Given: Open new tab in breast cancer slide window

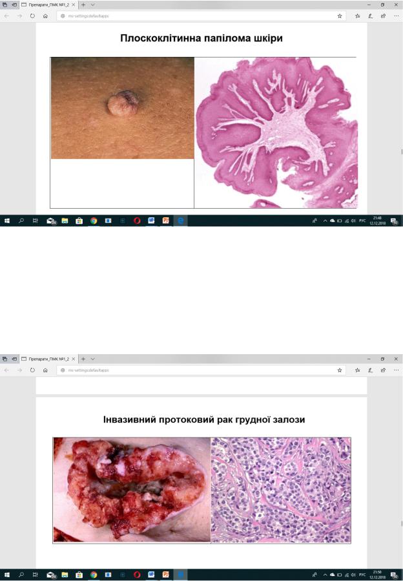Looking at the screenshot, I should pos(83,359).
